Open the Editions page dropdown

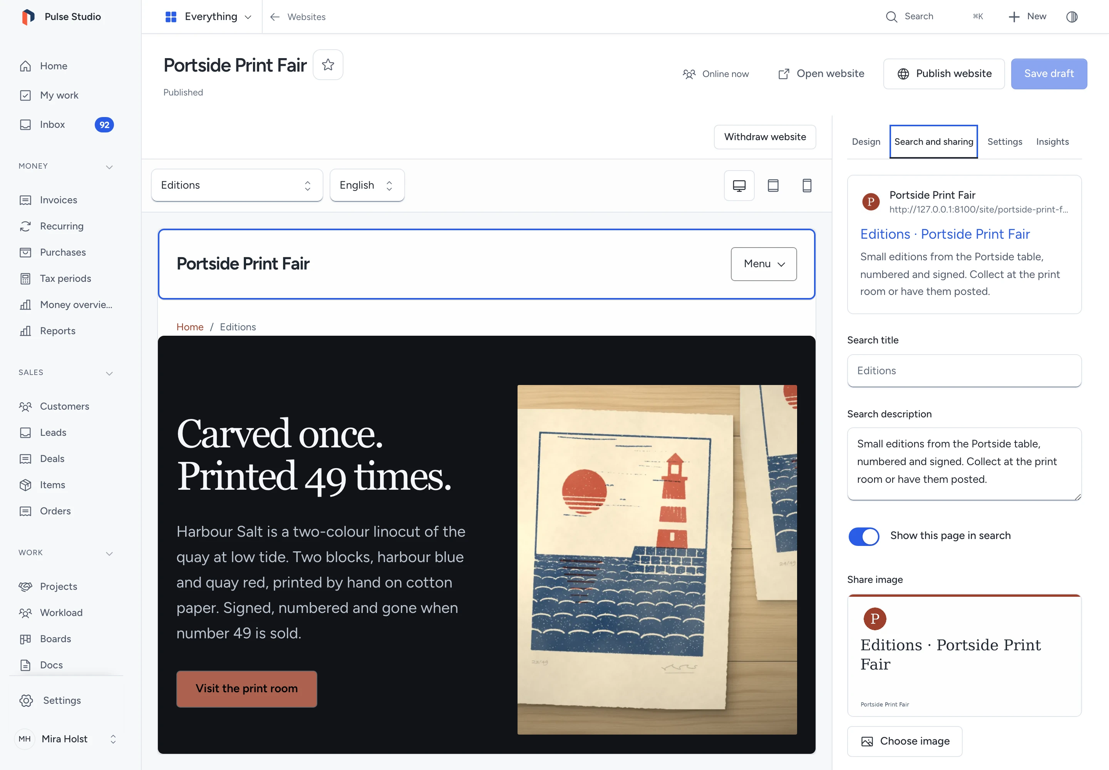[x=237, y=185]
